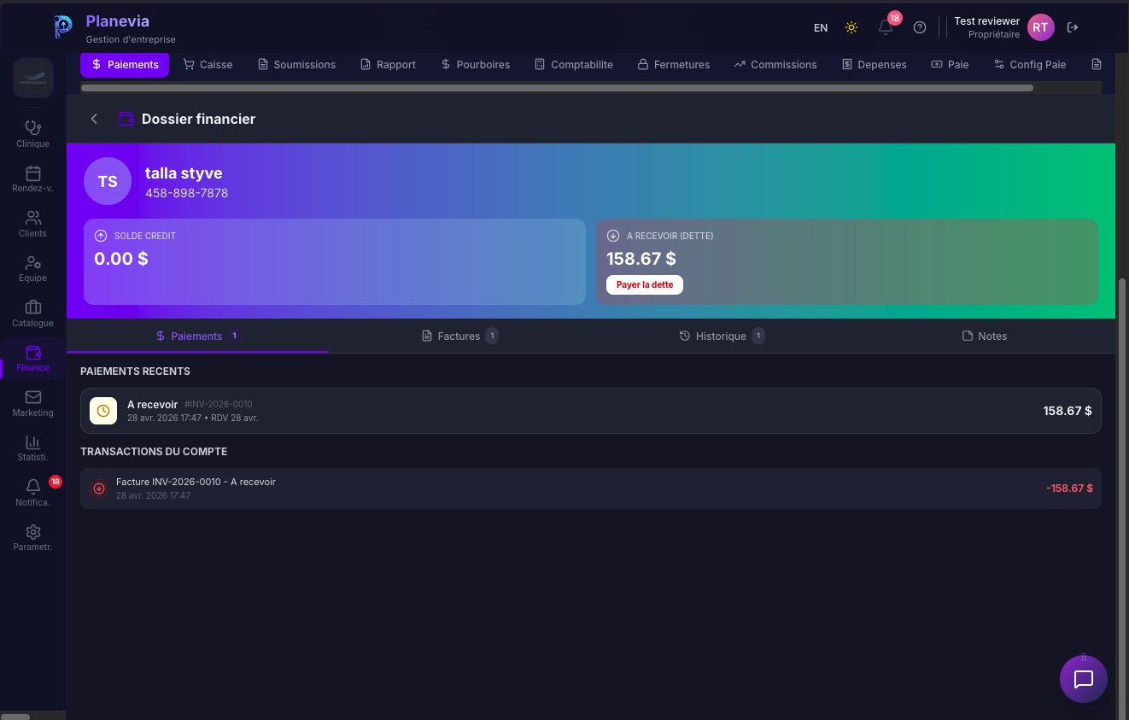Click the company logo thumbnail in sidebar

pyautogui.click(x=33, y=78)
